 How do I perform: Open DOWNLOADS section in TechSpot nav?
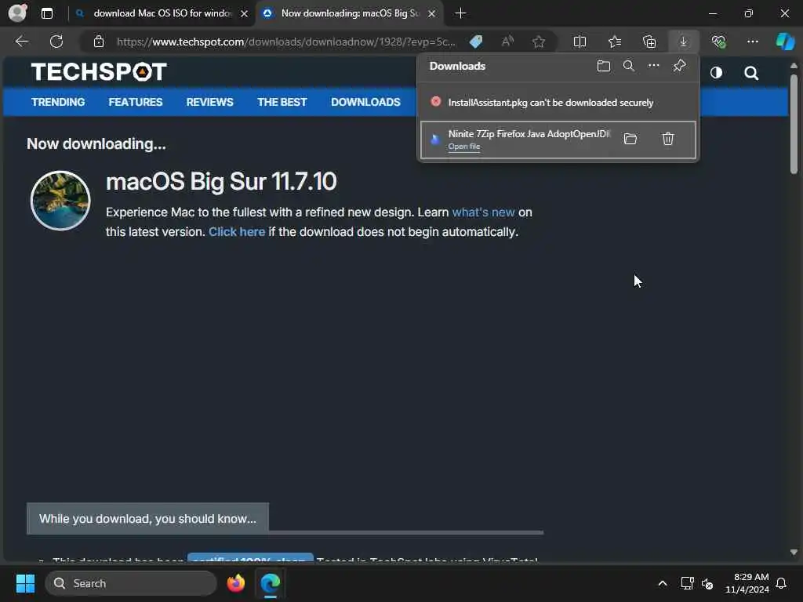[365, 102]
